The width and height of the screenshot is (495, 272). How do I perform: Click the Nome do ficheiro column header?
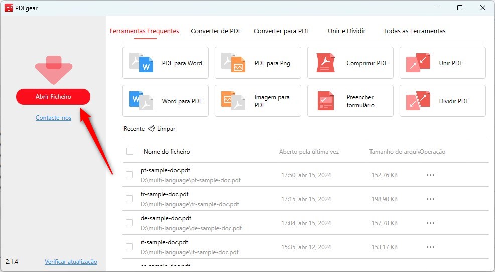click(x=167, y=152)
